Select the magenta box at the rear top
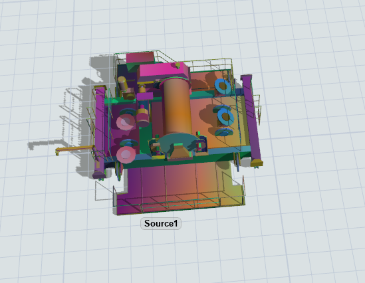Viewport: 365px width, 283px height. [x=140, y=58]
